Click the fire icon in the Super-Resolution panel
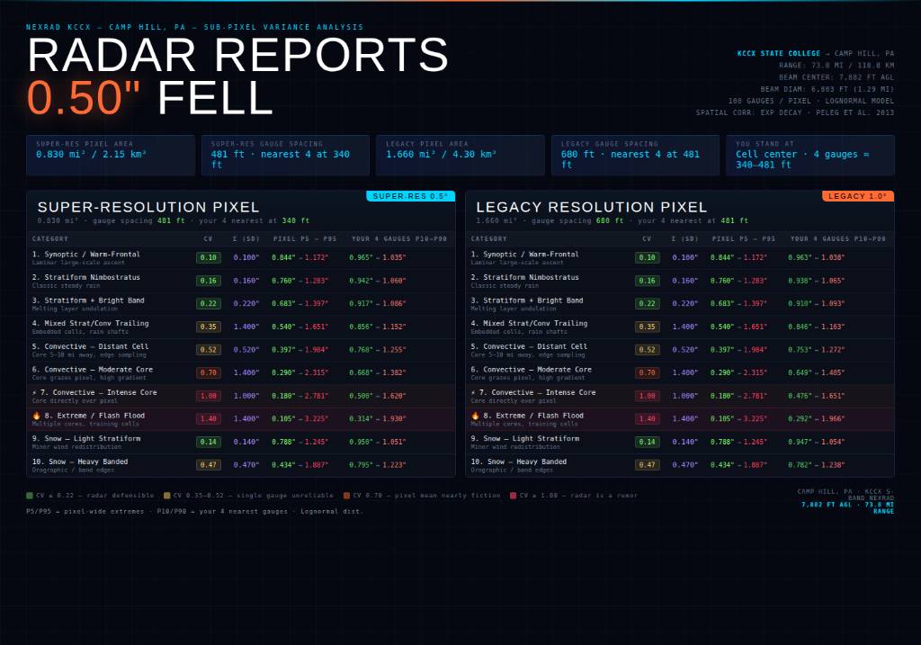Screen dimensions: 921x645 (36, 416)
